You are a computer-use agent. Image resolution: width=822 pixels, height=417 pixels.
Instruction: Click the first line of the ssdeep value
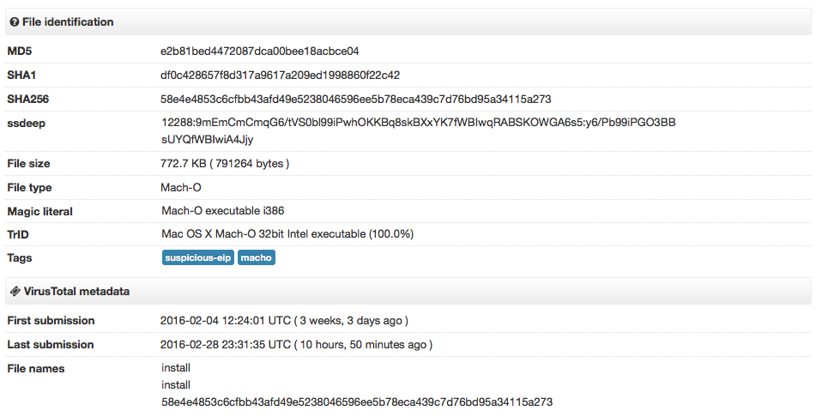pos(418,123)
